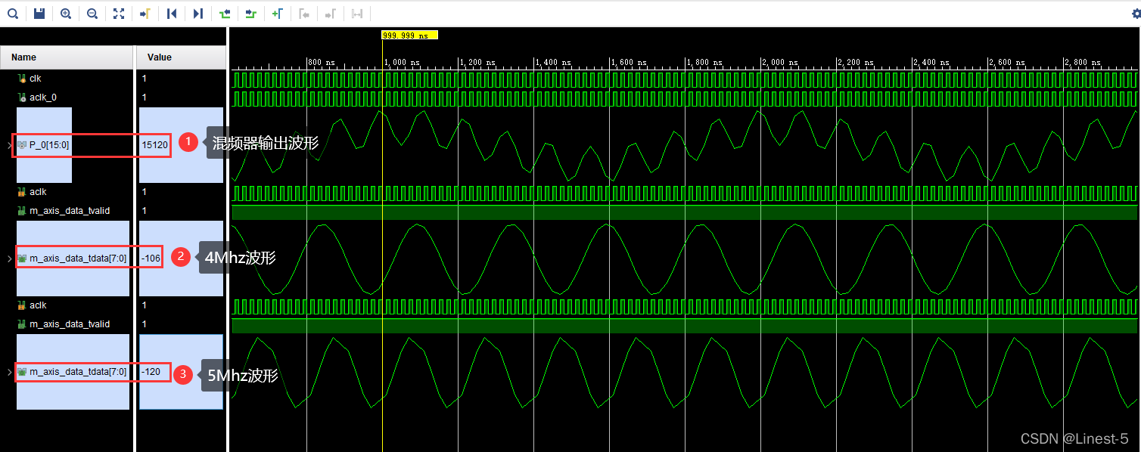Add a marker to the waveform

tap(278, 14)
